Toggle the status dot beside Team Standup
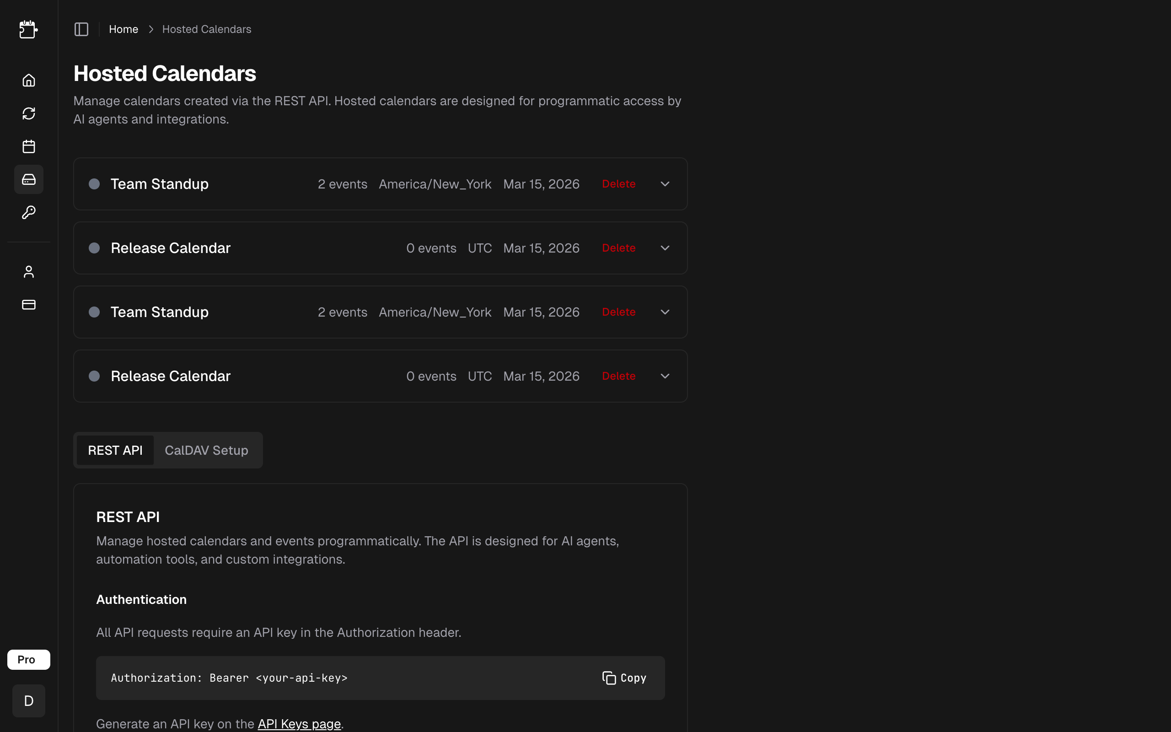 tap(94, 184)
